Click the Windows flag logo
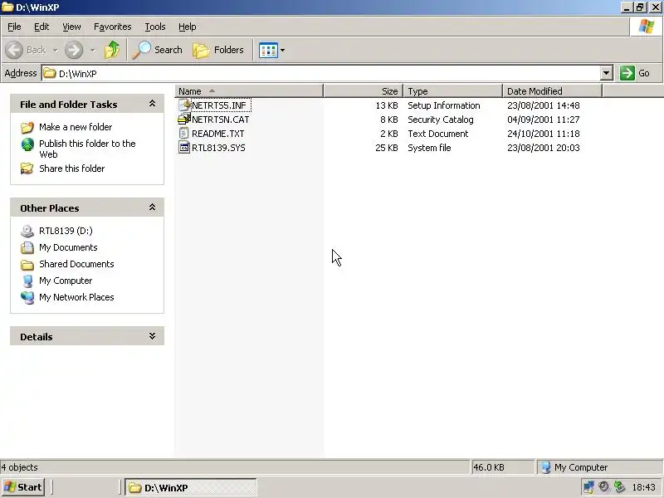Screen dimensions: 664x498 pos(647,27)
